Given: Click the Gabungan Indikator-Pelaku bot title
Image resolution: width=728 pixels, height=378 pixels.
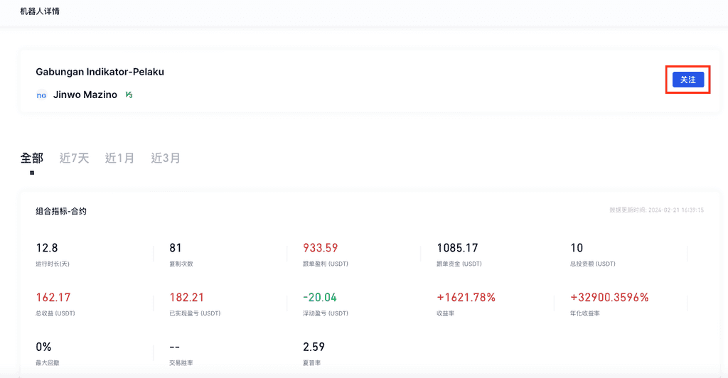Looking at the screenshot, I should click(100, 72).
